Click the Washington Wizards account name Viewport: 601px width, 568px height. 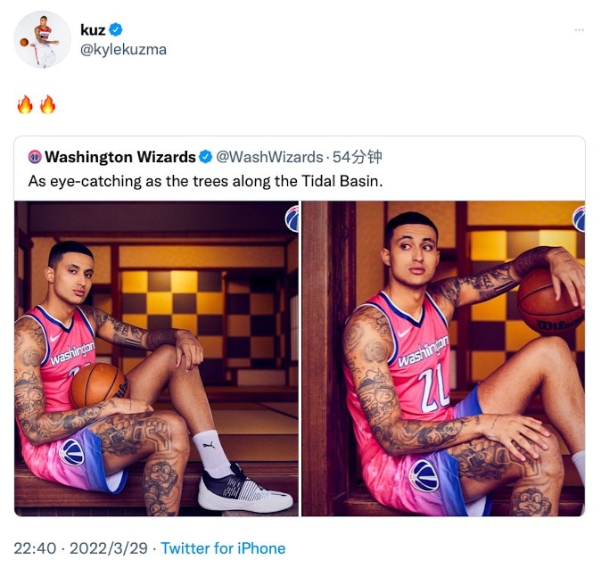(x=120, y=157)
